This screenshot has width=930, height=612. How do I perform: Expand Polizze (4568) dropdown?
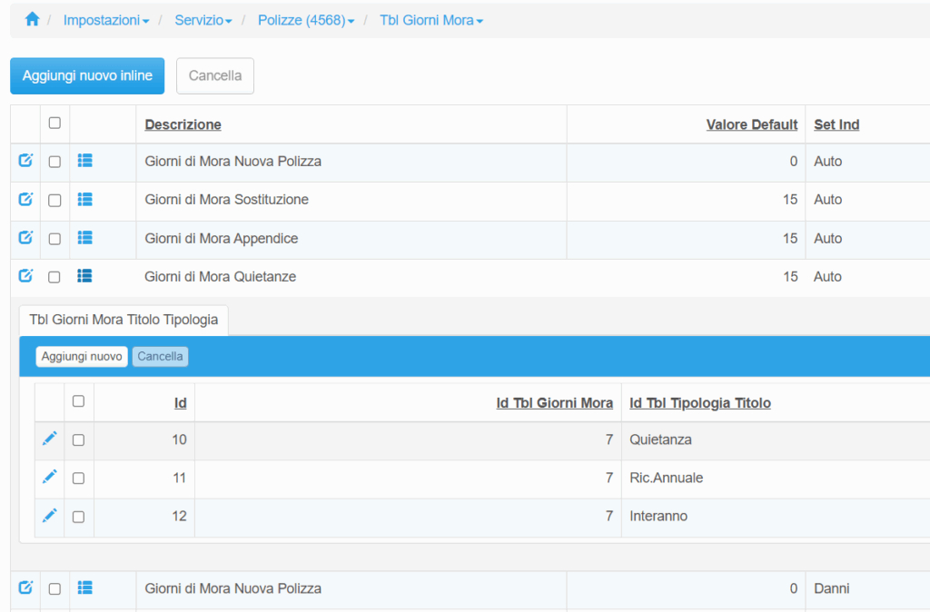point(306,20)
